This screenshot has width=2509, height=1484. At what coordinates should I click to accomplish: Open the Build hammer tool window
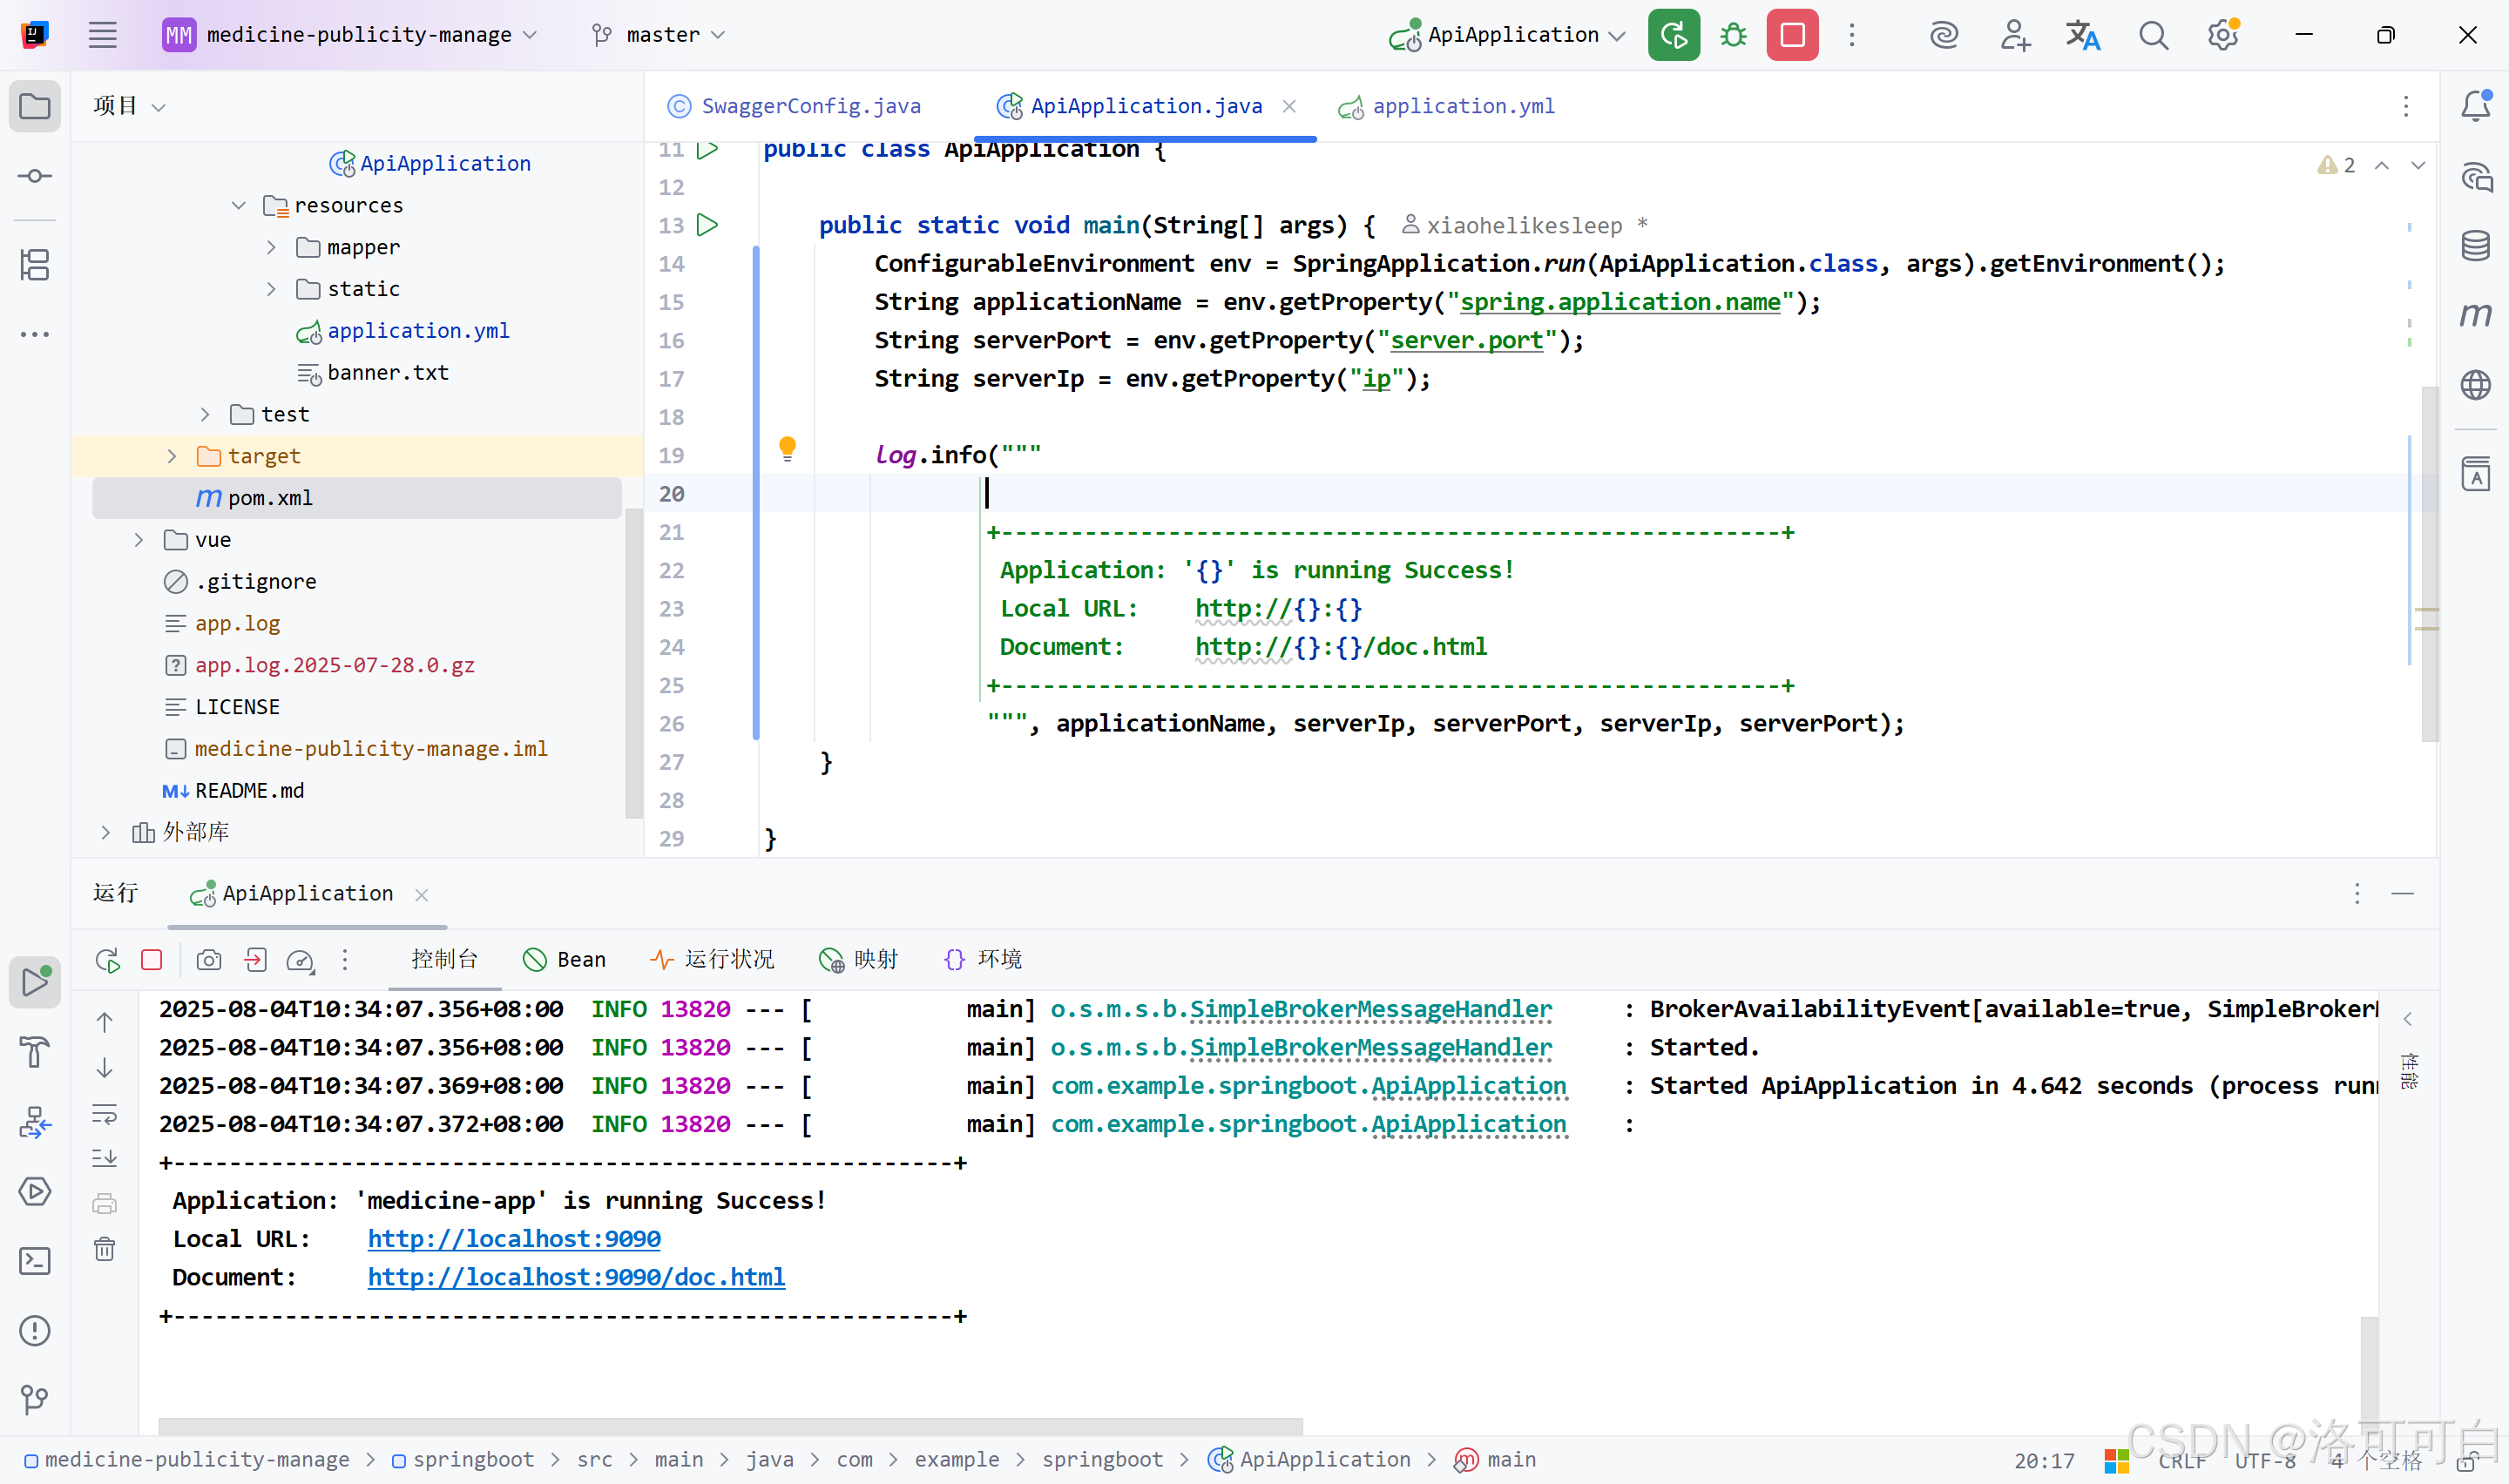35,1052
